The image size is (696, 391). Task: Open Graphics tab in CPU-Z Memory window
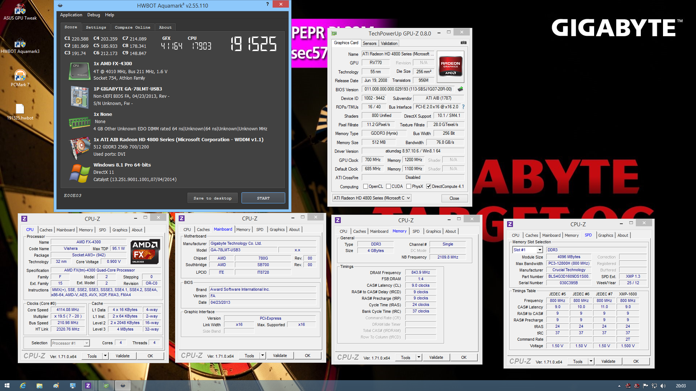pyautogui.click(x=433, y=231)
